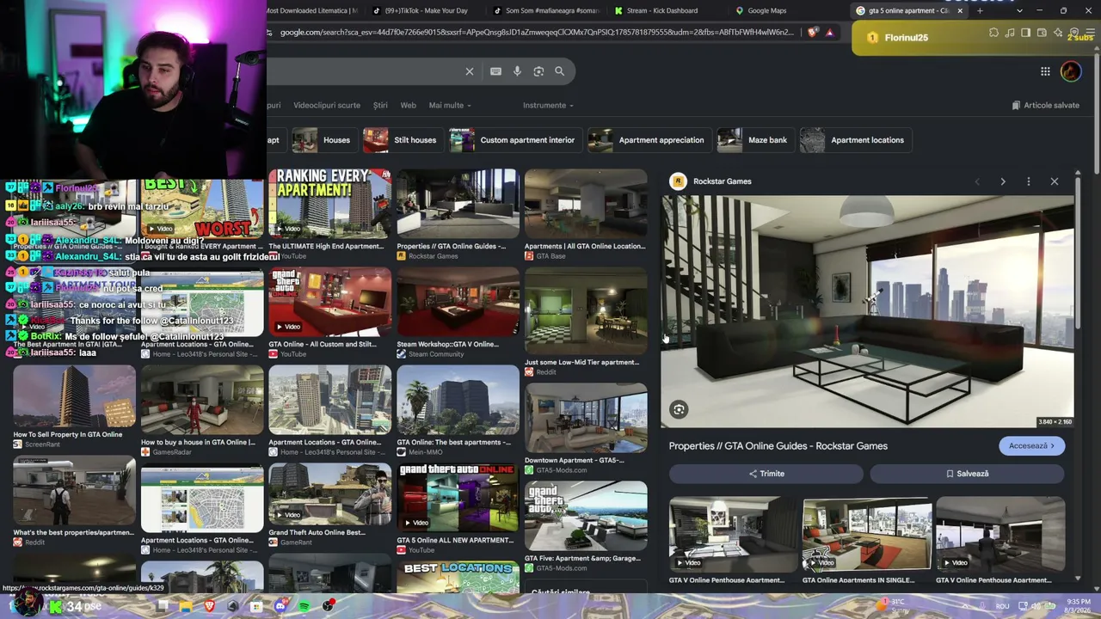
Task: Toggle the browser sidebar panel
Action: (1025, 33)
